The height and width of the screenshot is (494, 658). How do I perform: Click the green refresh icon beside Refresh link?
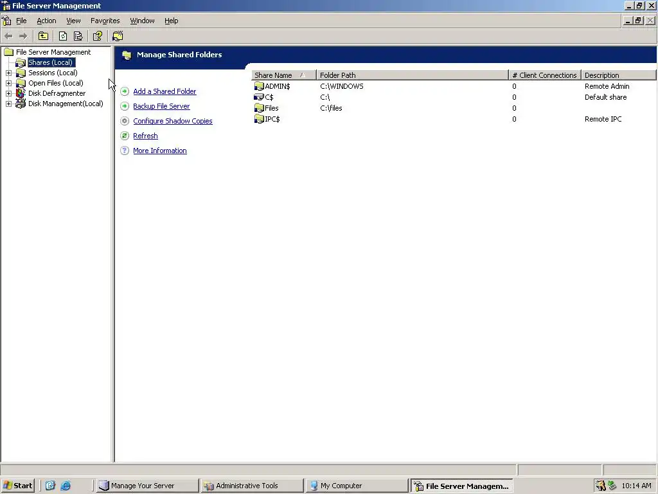click(125, 136)
